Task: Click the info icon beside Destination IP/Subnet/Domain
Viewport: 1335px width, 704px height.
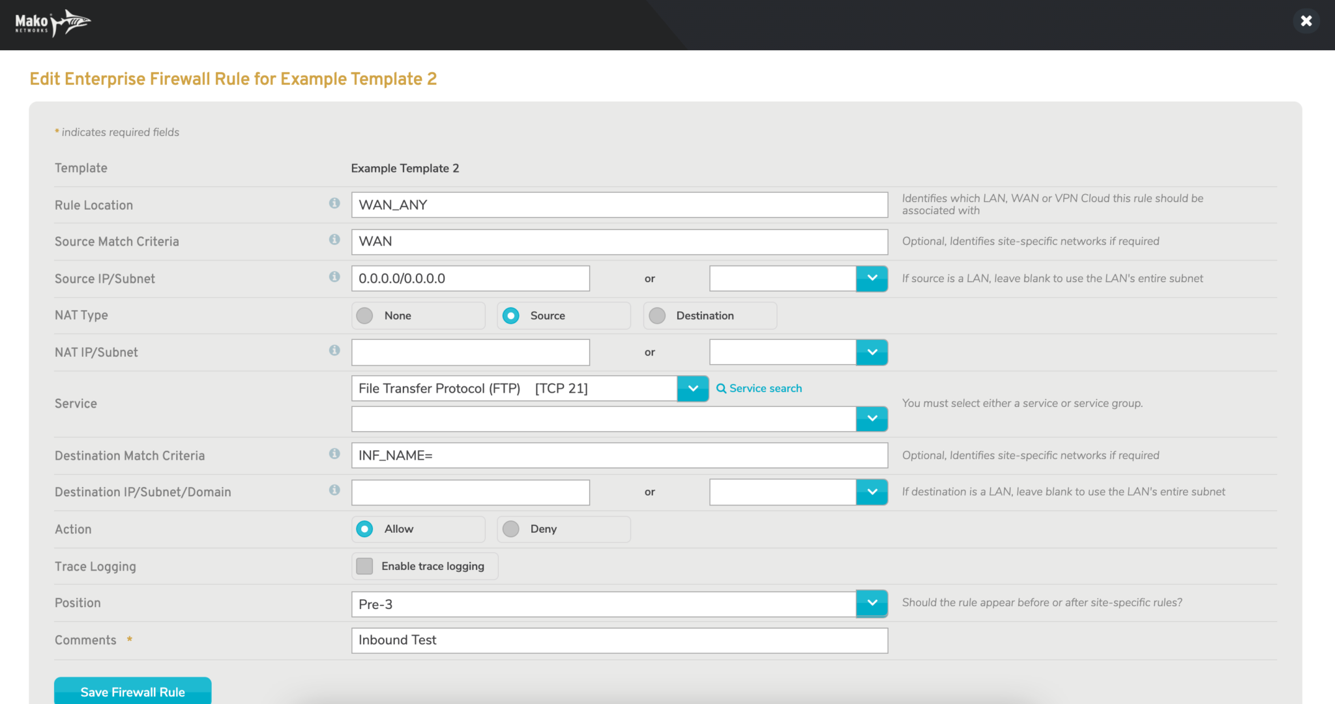Action: [334, 490]
